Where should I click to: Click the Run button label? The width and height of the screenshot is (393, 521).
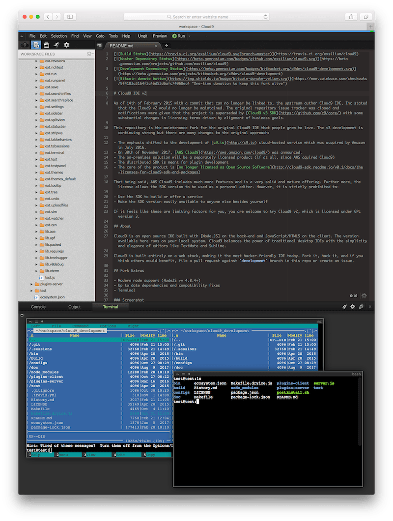click(x=181, y=36)
